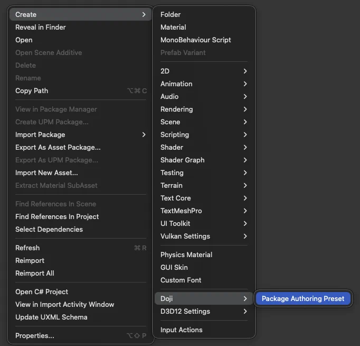360x346 pixels.
Task: Expand the 2D submenu
Action: [x=204, y=71]
